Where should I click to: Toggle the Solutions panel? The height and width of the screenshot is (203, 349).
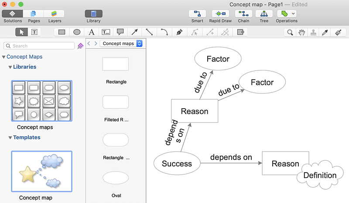coord(12,14)
